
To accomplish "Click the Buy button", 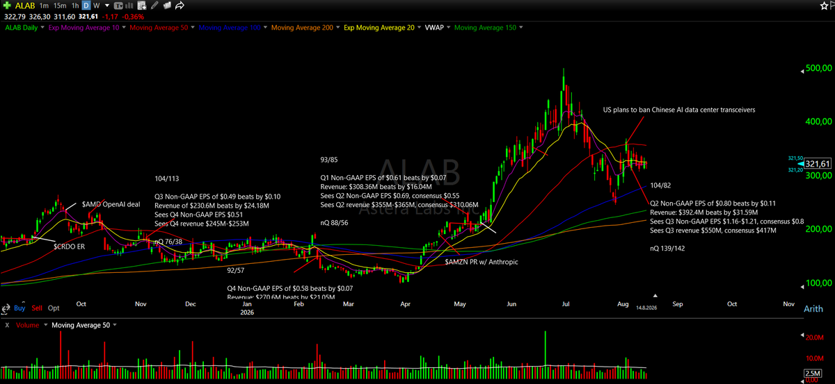I will pyautogui.click(x=19, y=308).
